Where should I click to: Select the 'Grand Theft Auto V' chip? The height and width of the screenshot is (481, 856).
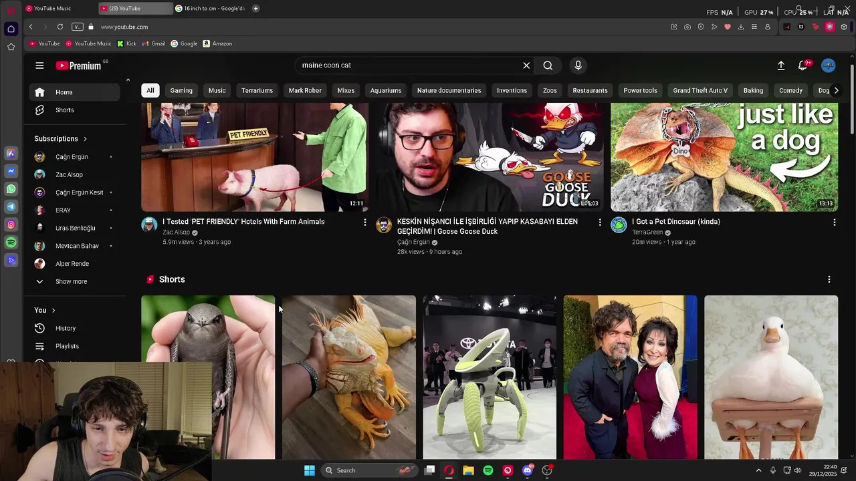click(700, 90)
